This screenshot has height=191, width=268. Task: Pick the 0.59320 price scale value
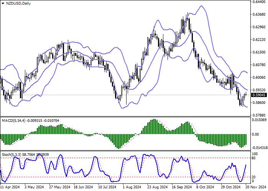pos(259,90)
